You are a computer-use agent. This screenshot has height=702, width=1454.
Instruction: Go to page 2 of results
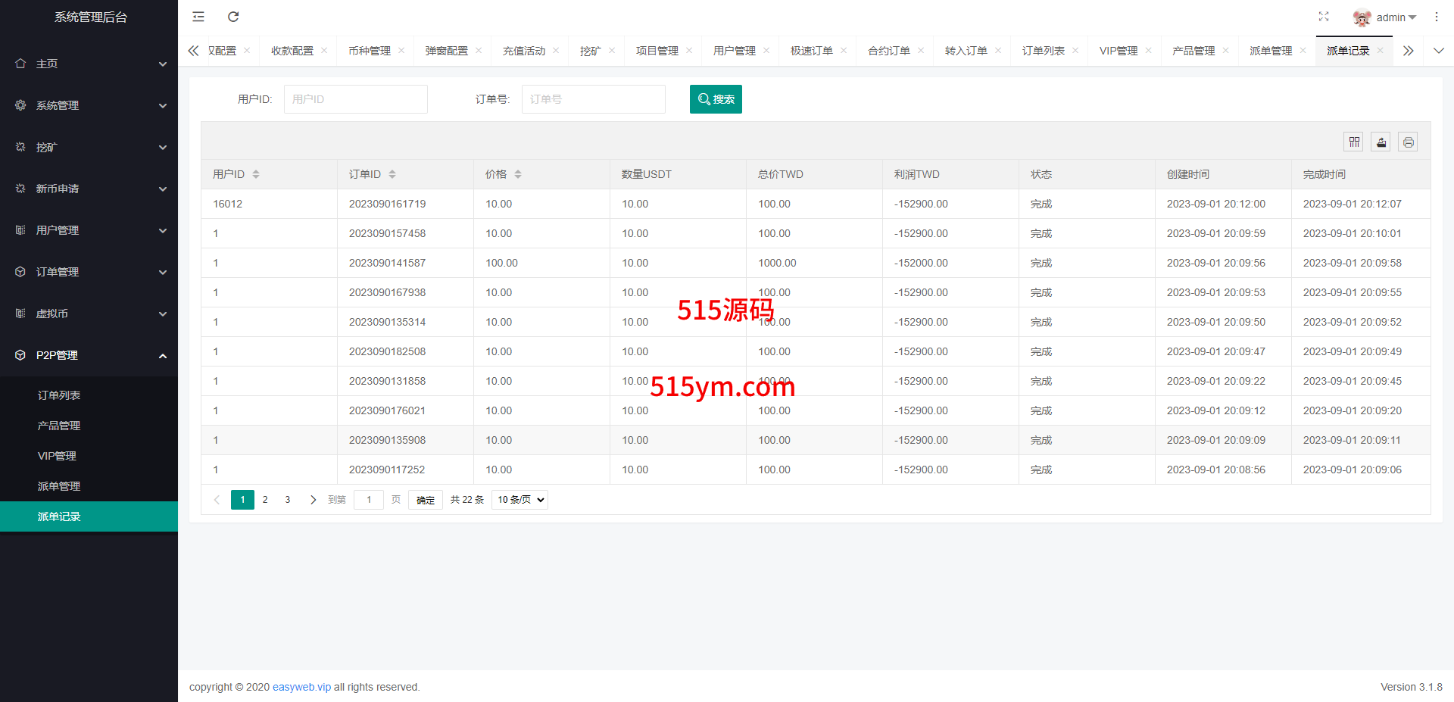pyautogui.click(x=265, y=500)
